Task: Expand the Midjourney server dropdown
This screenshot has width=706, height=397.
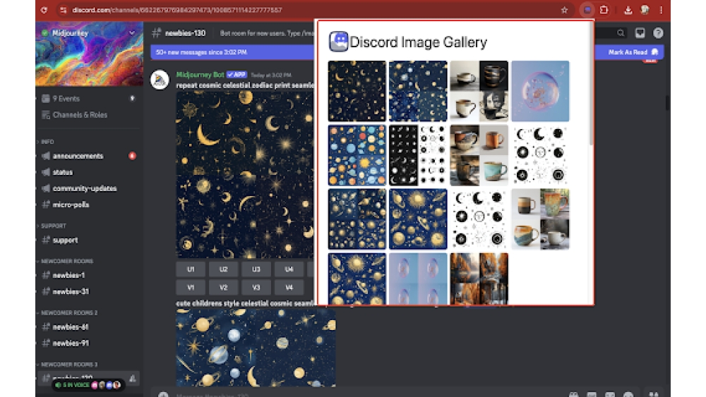Action: tap(132, 33)
